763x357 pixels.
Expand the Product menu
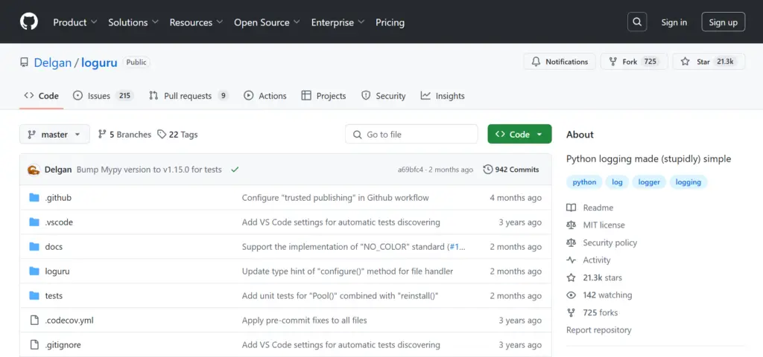coord(75,22)
